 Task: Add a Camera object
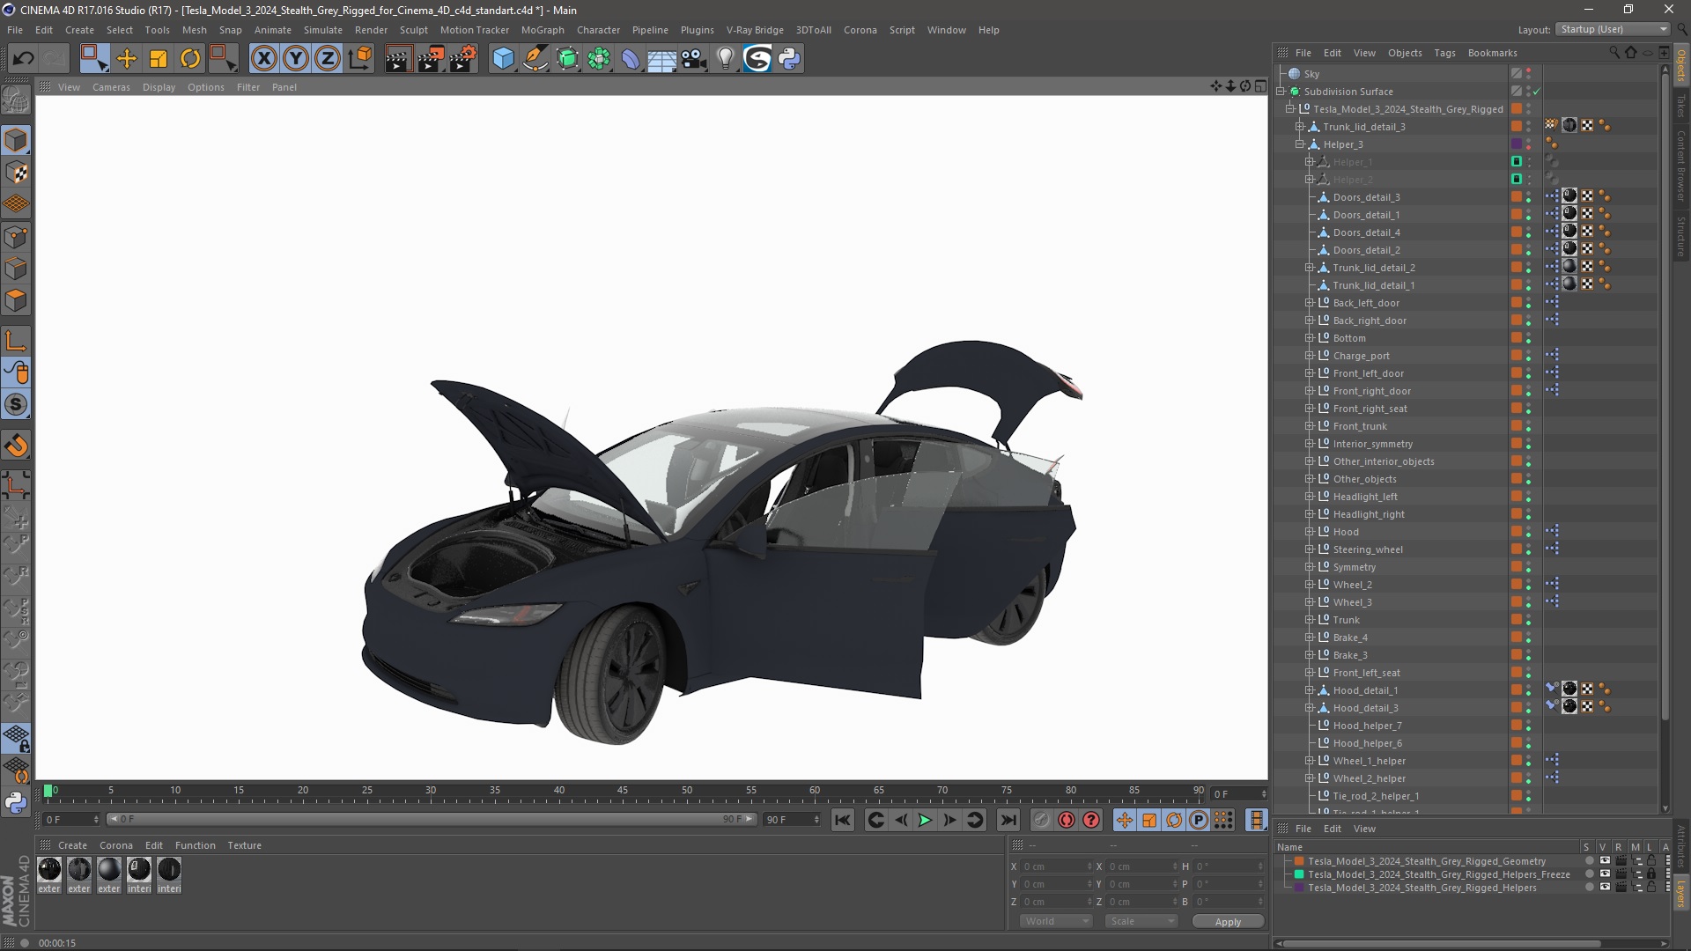click(694, 59)
